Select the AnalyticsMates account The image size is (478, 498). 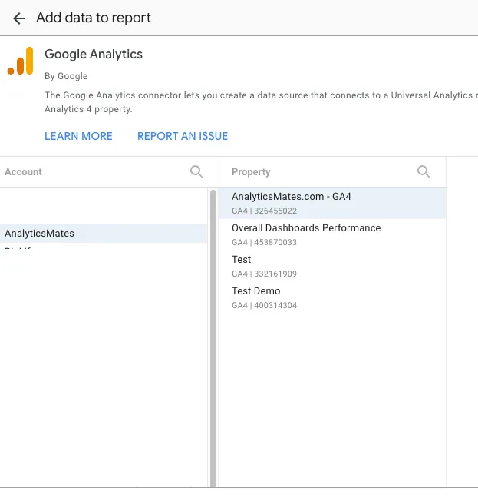(104, 234)
